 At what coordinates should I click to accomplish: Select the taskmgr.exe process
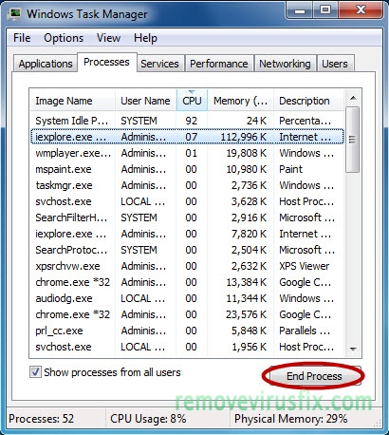[x=187, y=185]
